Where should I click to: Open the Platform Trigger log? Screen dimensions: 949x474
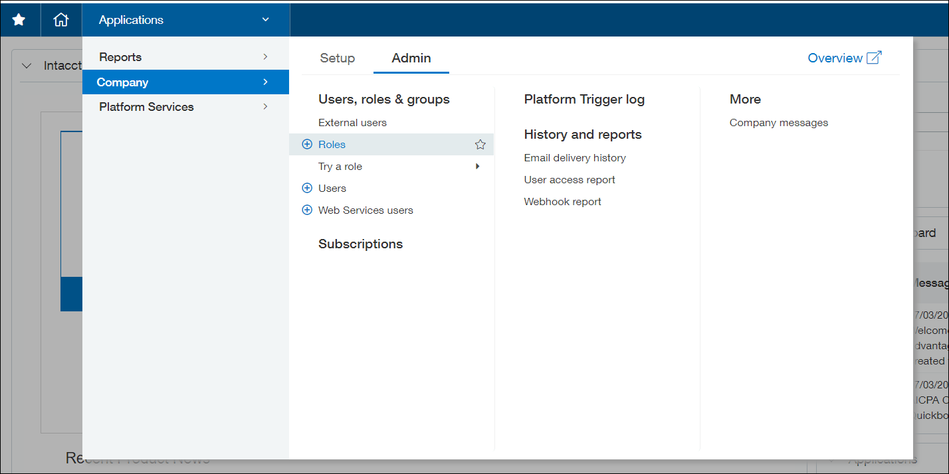(583, 99)
